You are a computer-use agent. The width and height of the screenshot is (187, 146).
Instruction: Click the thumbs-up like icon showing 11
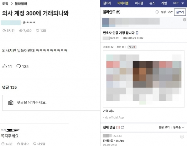click(x=4, y=66)
